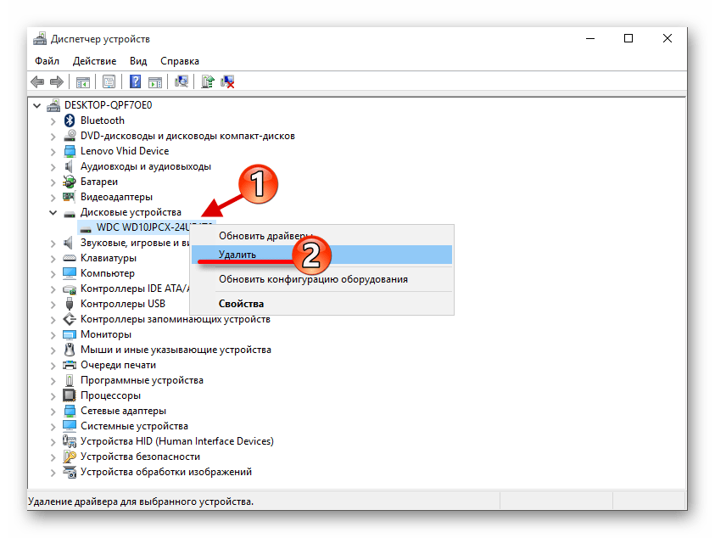The height and width of the screenshot is (538, 715).
Task: Select Контроллеры IDE ATA row
Action: click(x=135, y=289)
